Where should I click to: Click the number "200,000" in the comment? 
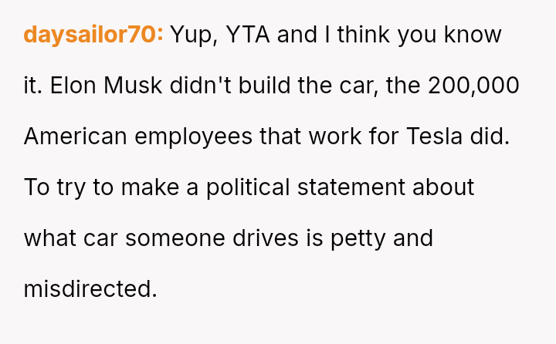(x=473, y=86)
